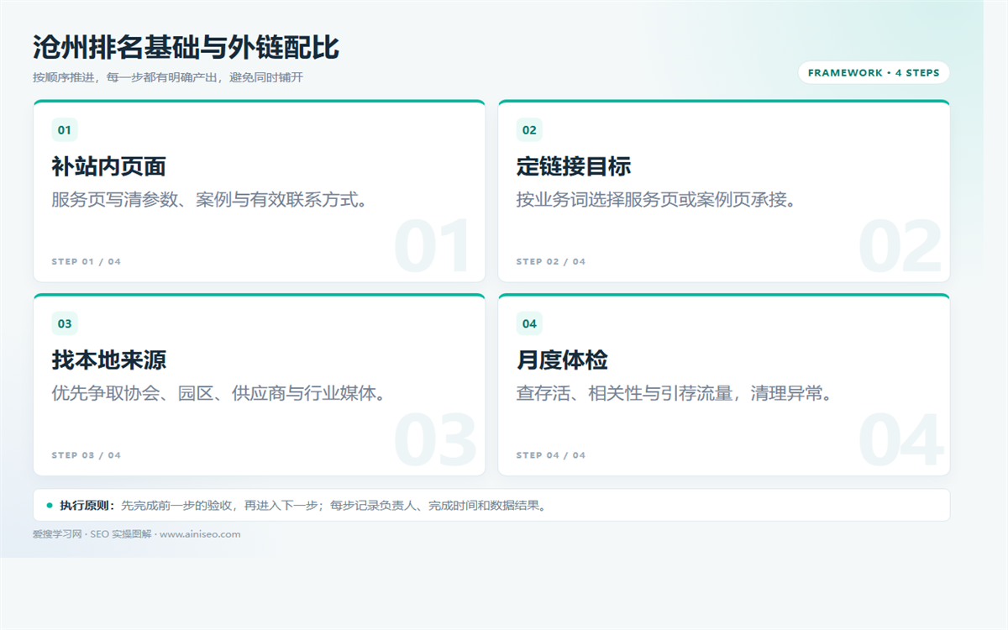This screenshot has width=1008, height=630.
Task: Click the label STEP 04 / 04
Action: point(551,455)
